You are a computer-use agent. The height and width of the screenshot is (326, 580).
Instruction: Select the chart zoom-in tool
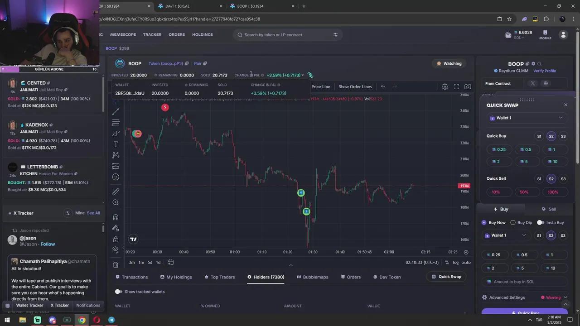point(116,202)
